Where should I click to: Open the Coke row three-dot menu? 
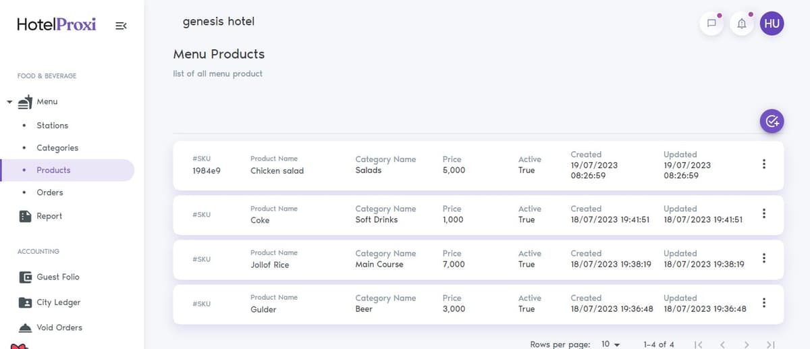[763, 213]
